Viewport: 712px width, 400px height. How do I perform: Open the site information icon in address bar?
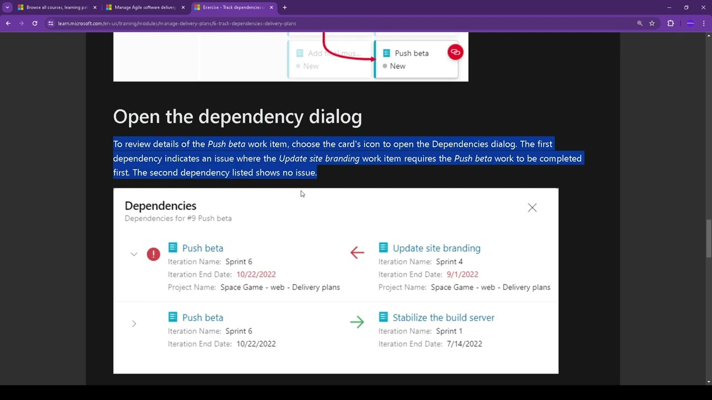(51, 23)
